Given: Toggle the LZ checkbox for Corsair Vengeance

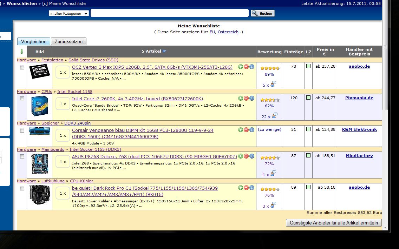Looking at the screenshot, I should 308,129.
